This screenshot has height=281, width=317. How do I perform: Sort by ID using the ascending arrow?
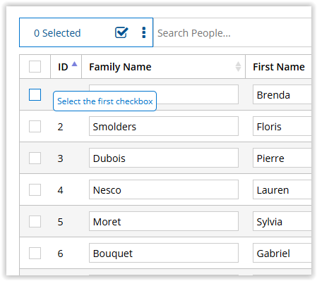pyautogui.click(x=74, y=64)
